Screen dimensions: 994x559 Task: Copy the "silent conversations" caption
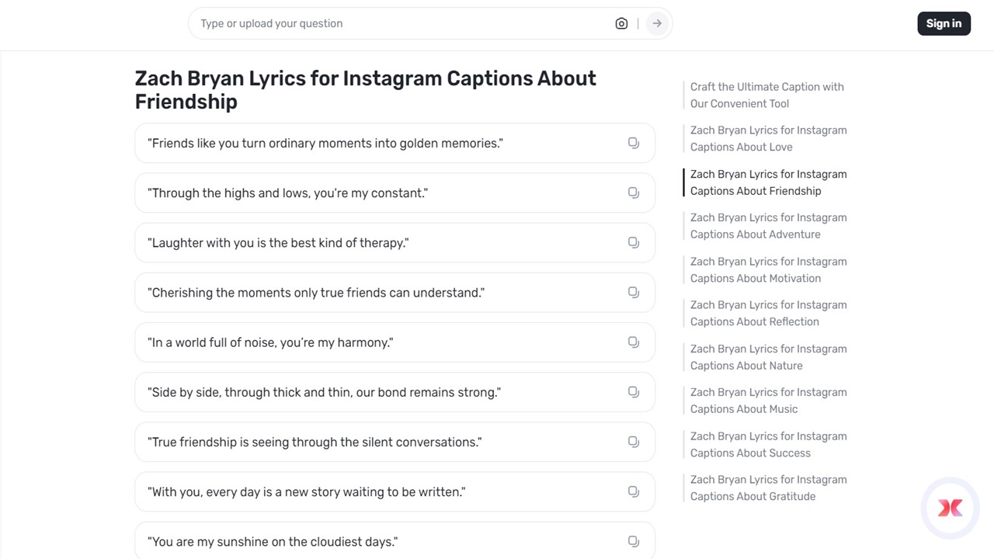(x=634, y=442)
